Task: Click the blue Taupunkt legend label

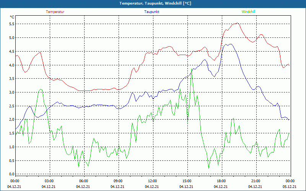Action: 151,12
